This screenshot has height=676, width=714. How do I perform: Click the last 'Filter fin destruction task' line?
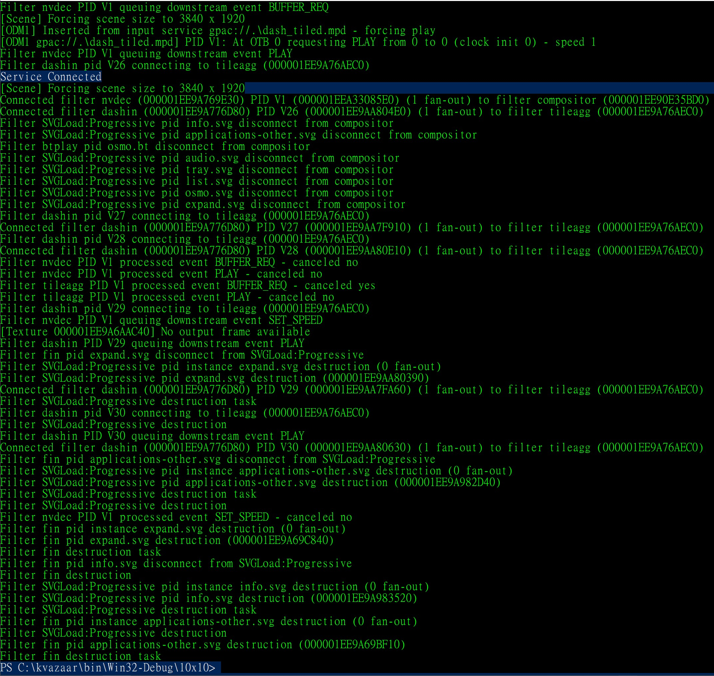tap(81, 656)
